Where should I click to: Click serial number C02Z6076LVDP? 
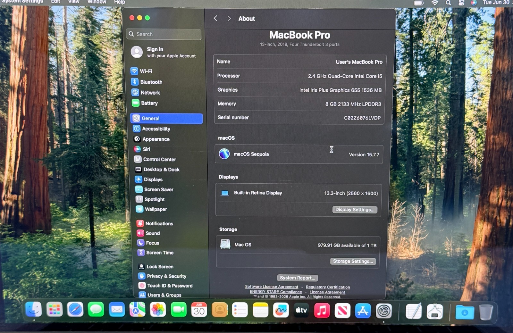point(362,118)
